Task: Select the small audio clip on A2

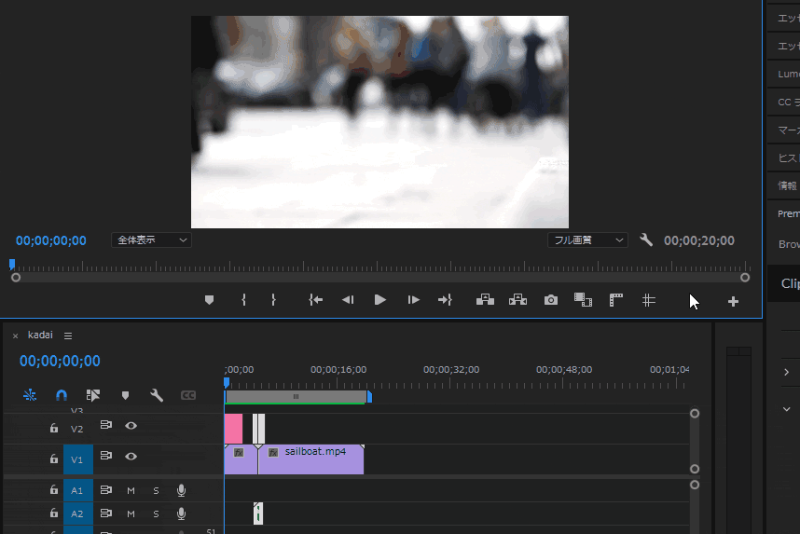Action: click(258, 513)
